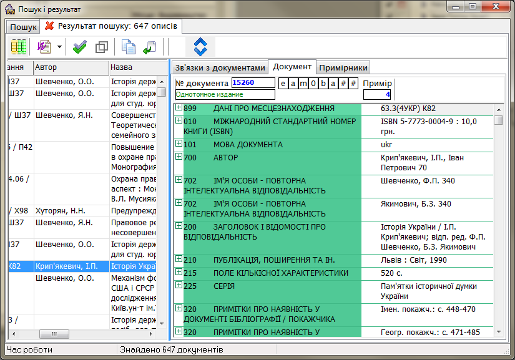This screenshot has width=515, height=360.
Task: Click the document form icon in toolbar
Action: [x=45, y=47]
